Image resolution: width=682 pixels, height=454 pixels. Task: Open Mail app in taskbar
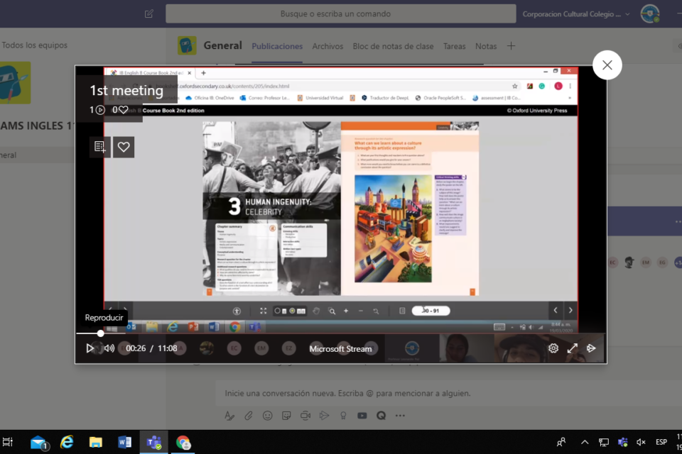click(x=39, y=443)
